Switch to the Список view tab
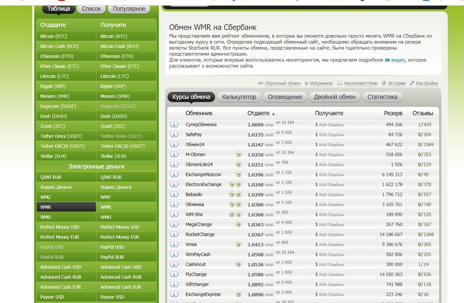The height and width of the screenshot is (303, 464). click(91, 9)
